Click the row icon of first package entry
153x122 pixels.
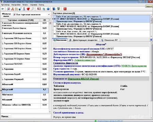pos(54,19)
